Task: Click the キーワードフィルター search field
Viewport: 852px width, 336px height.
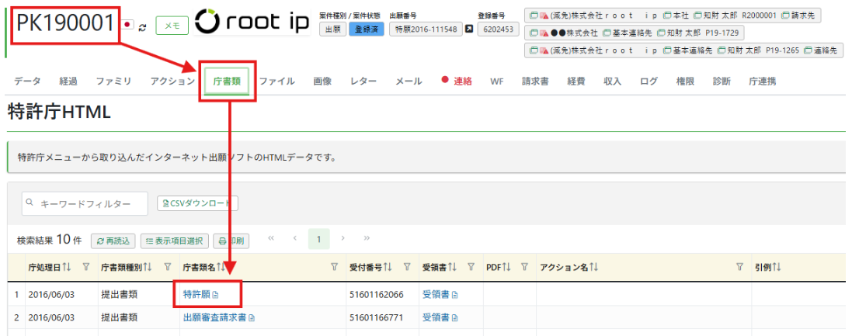Action: (84, 203)
